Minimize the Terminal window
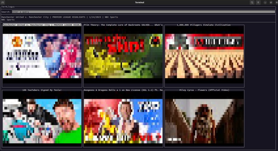This screenshot has width=278, height=151. click(x=265, y=2)
